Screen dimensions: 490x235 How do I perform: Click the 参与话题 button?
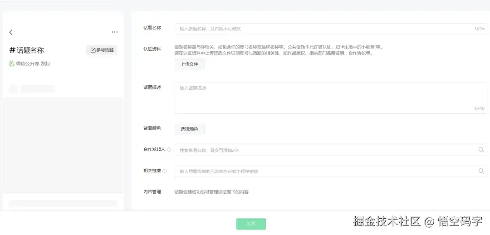click(x=102, y=50)
